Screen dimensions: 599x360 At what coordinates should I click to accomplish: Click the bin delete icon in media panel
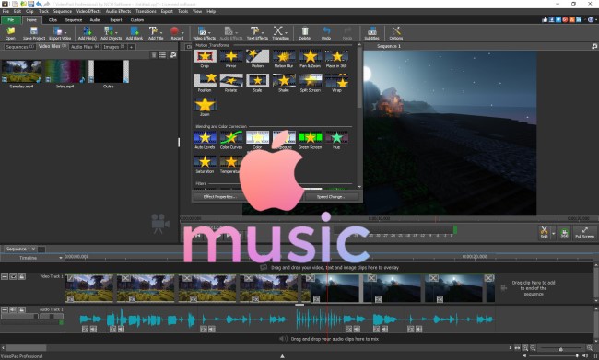pos(154,55)
